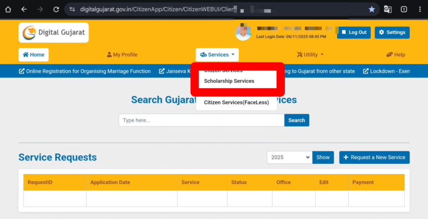Go to the My Profile tab

pyautogui.click(x=122, y=55)
